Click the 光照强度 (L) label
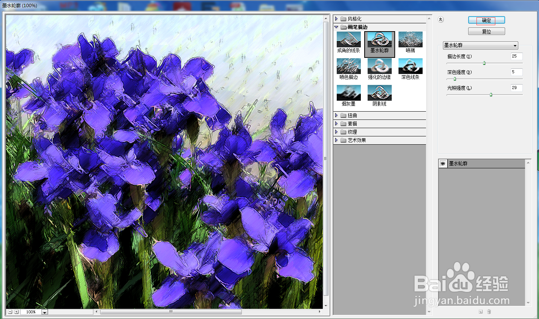The width and height of the screenshot is (539, 319). [459, 88]
